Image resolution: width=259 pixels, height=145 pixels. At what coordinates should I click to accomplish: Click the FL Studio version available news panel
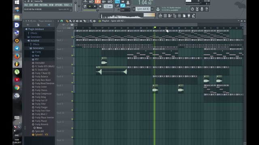pos(174,9)
